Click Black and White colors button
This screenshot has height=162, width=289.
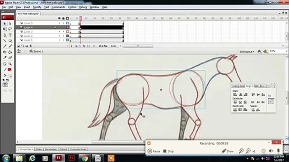(4, 80)
